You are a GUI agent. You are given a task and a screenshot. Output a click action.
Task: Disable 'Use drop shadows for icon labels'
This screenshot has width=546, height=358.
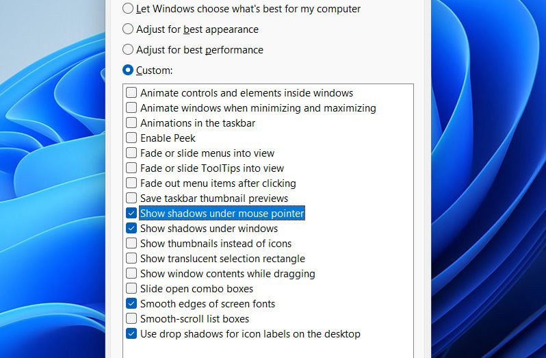(x=131, y=333)
